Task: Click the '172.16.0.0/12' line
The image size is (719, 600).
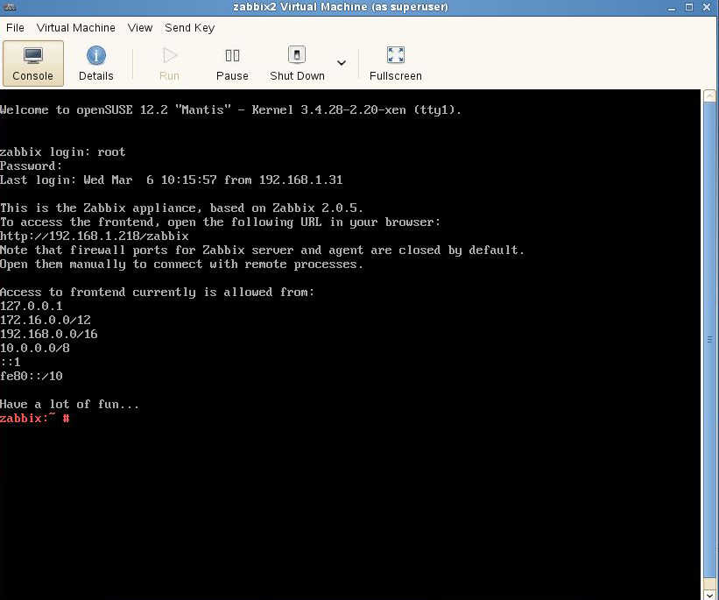Action: click(46, 321)
